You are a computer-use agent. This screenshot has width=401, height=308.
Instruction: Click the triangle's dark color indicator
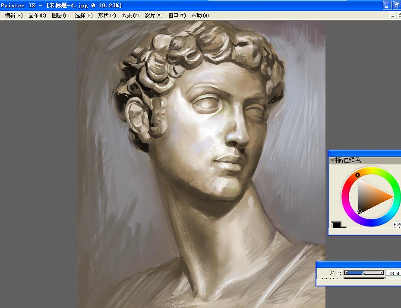pyautogui.click(x=360, y=211)
